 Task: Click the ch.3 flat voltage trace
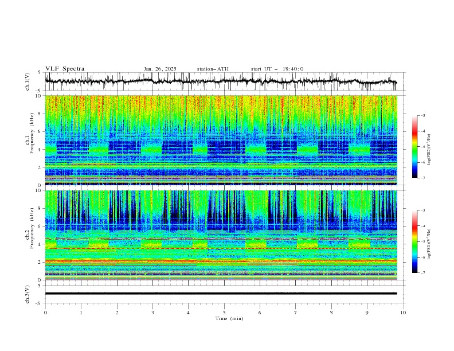click(221, 294)
